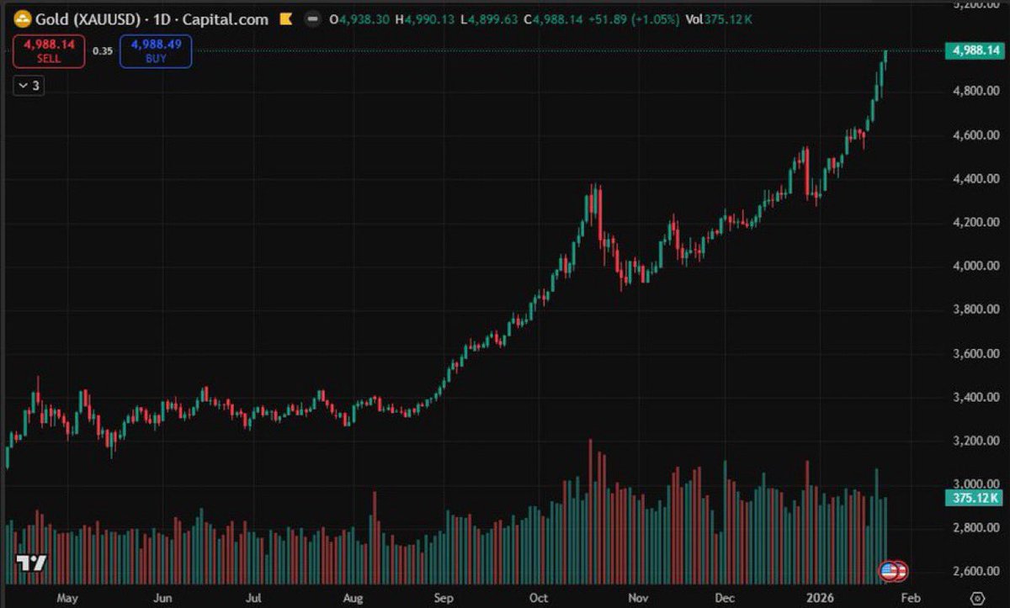The image size is (1010, 608).
Task: Click the 2,600.00 price axis label
Action: [976, 572]
